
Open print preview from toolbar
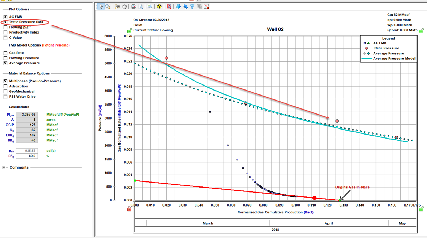(x=141, y=6)
